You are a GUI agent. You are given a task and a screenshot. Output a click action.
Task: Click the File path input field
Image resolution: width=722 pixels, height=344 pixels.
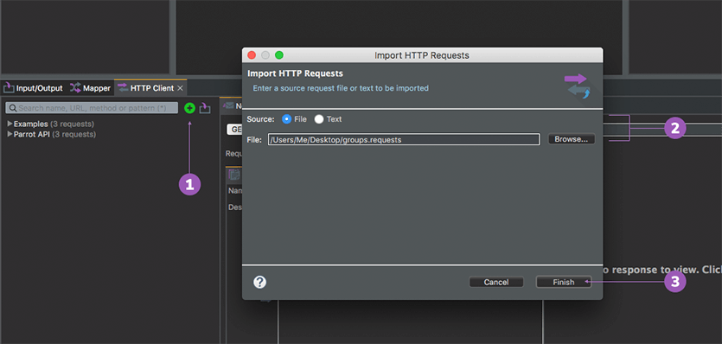click(x=404, y=139)
